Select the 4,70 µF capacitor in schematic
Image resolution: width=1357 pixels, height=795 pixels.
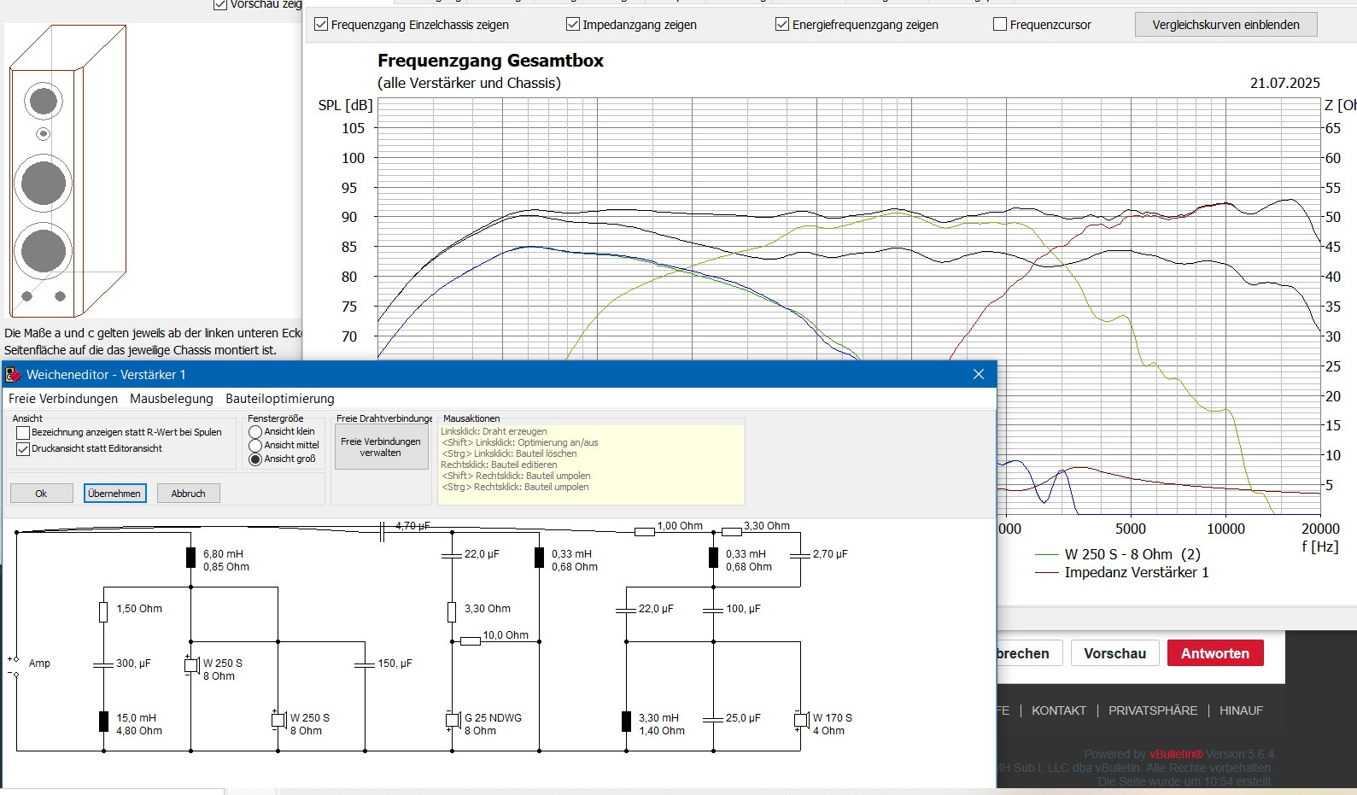pos(382,532)
